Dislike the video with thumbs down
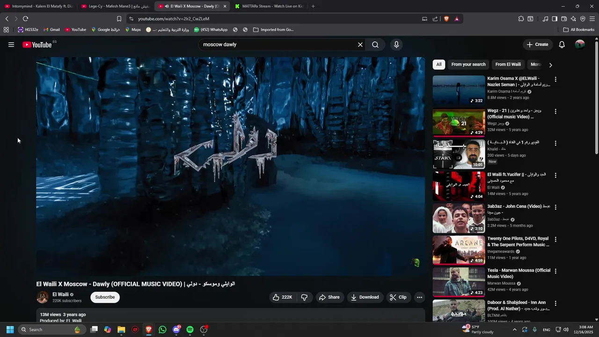 coord(305,297)
